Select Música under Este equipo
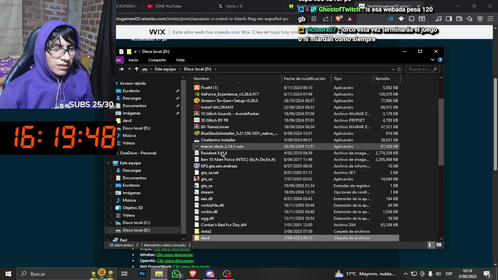Screen dimensions: 498x280 pos(129,200)
